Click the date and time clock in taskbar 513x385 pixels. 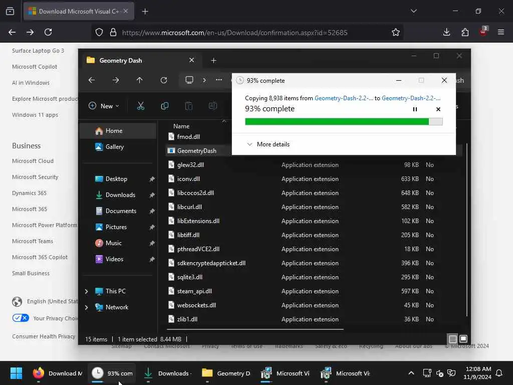point(477,373)
